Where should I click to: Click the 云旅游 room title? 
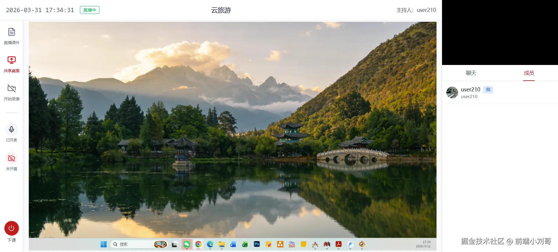pyautogui.click(x=221, y=10)
